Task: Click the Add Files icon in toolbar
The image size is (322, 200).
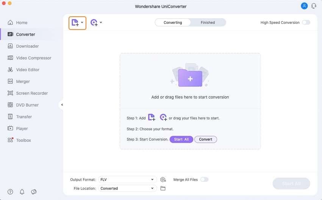Action: click(75, 23)
